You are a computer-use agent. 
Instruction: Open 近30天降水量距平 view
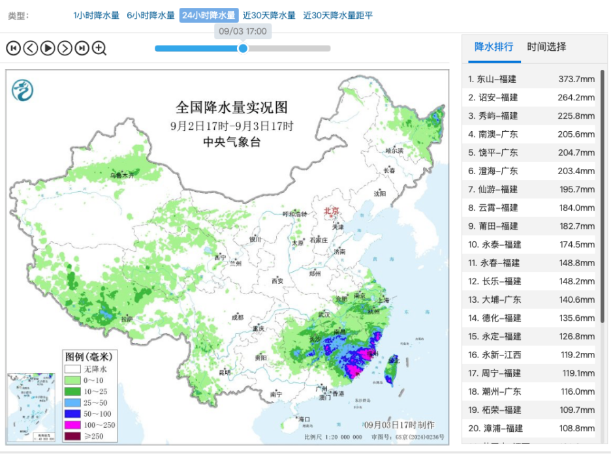[x=338, y=15]
